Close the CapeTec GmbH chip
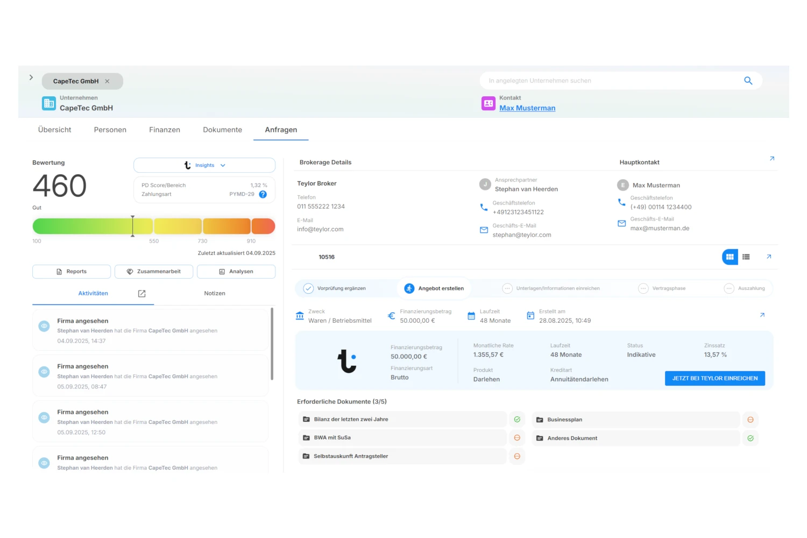This screenshot has height=538, width=807. point(107,81)
